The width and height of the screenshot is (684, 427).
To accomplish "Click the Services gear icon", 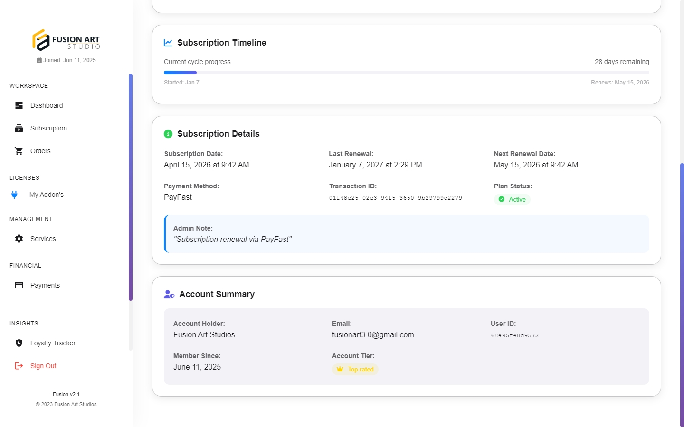I will [19, 239].
